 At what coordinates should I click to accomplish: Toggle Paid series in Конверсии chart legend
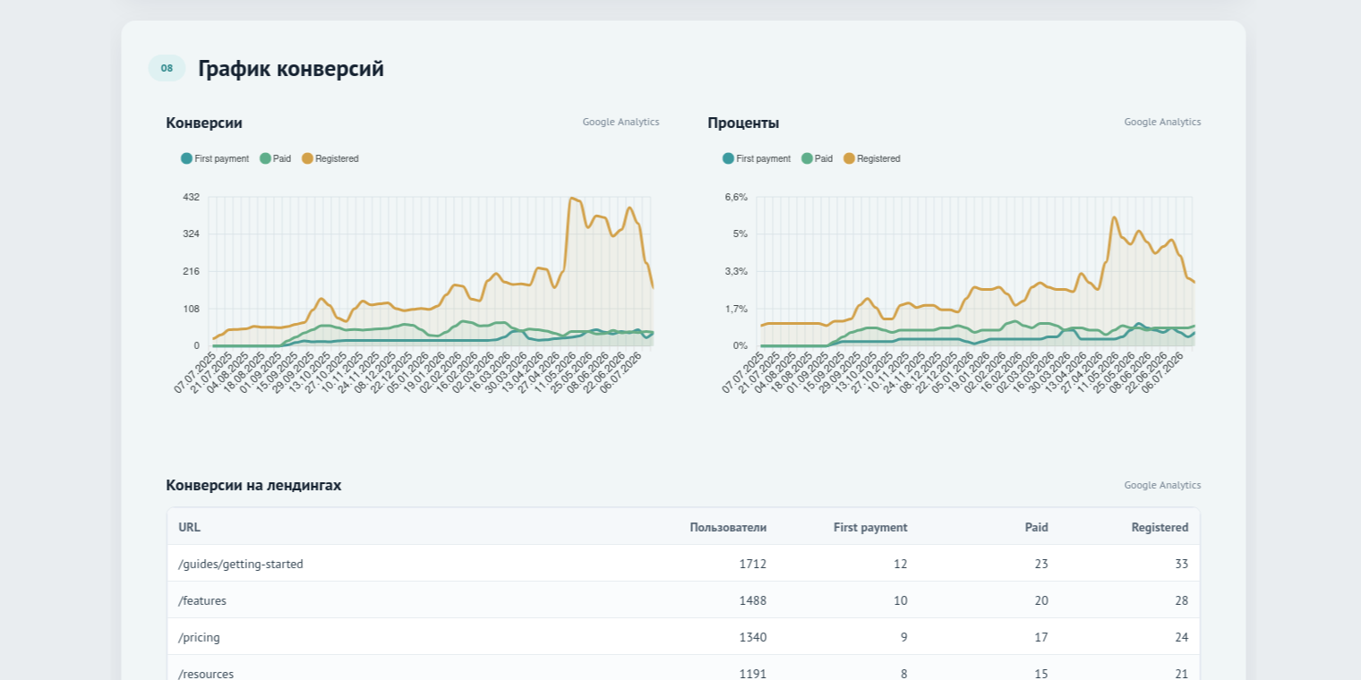(276, 158)
